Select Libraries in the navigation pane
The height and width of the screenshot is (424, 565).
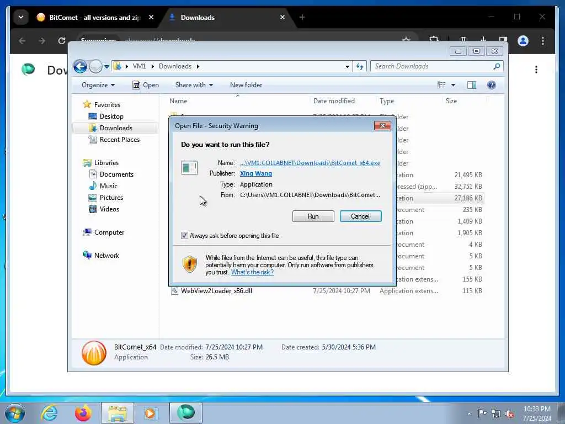pos(106,163)
